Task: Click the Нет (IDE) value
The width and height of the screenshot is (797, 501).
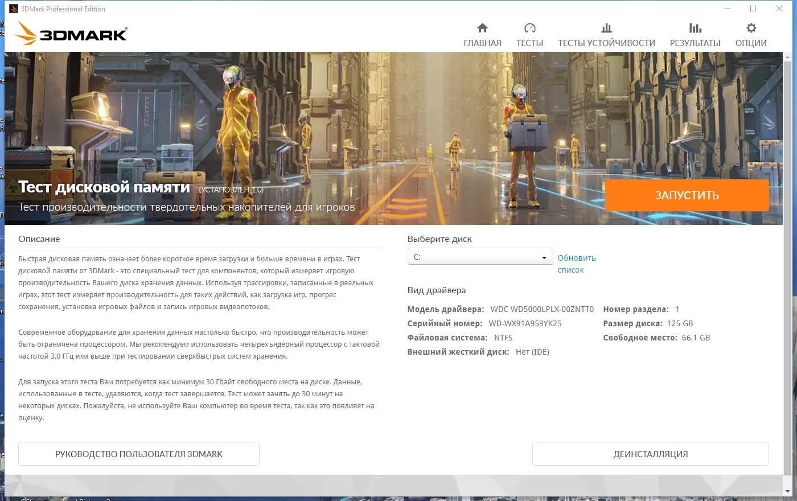Action: point(532,352)
